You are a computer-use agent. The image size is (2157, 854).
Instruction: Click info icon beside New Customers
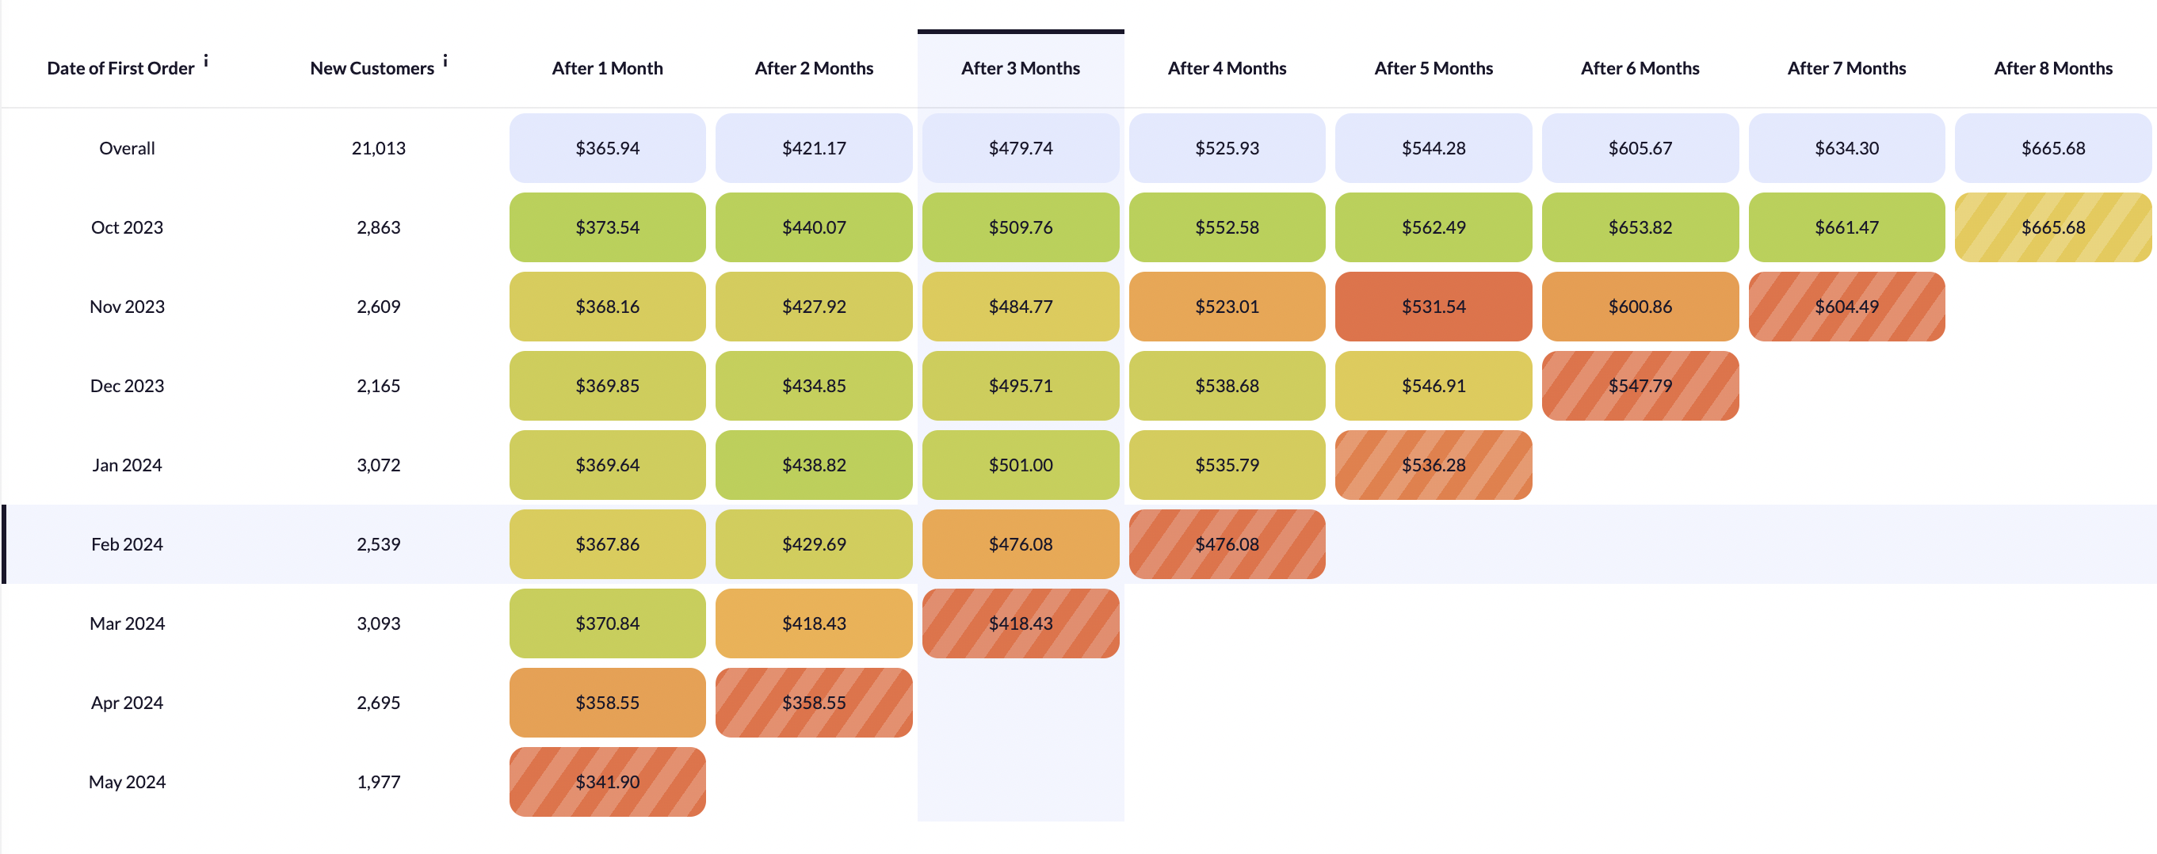coord(445,61)
